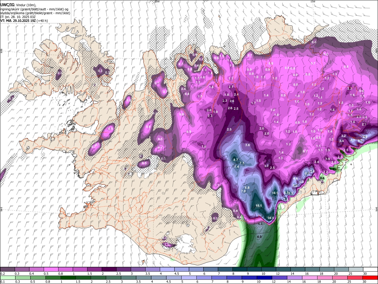Select the white swatch after 30 in upper legend
This screenshot has width=378, height=284.
pos(370,270)
